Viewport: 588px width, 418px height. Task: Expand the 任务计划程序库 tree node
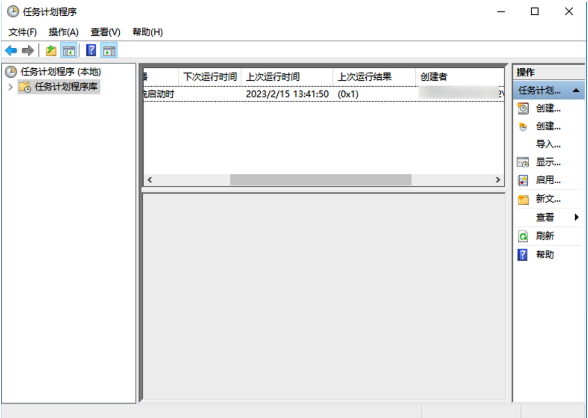click(10, 87)
